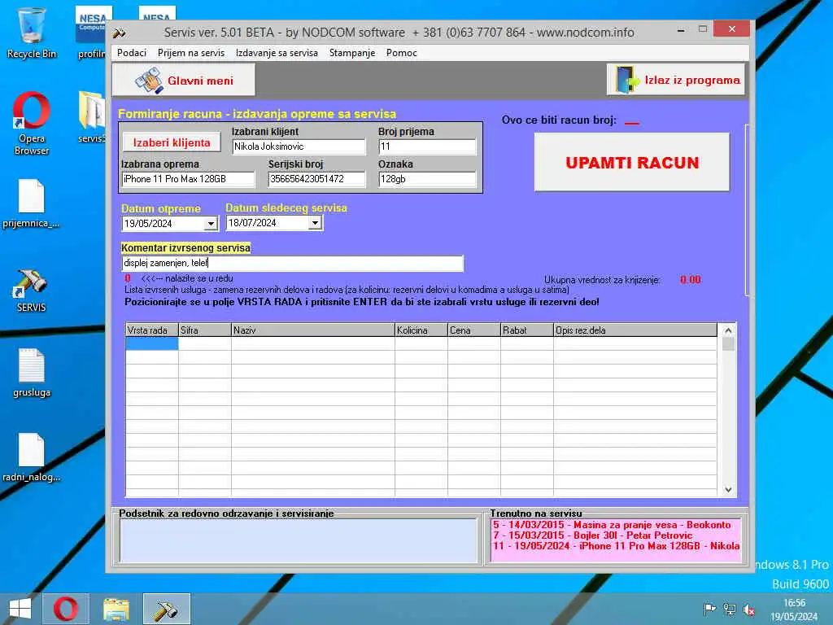The image size is (833, 625).
Task: Open the Podaci menu
Action: [x=131, y=53]
